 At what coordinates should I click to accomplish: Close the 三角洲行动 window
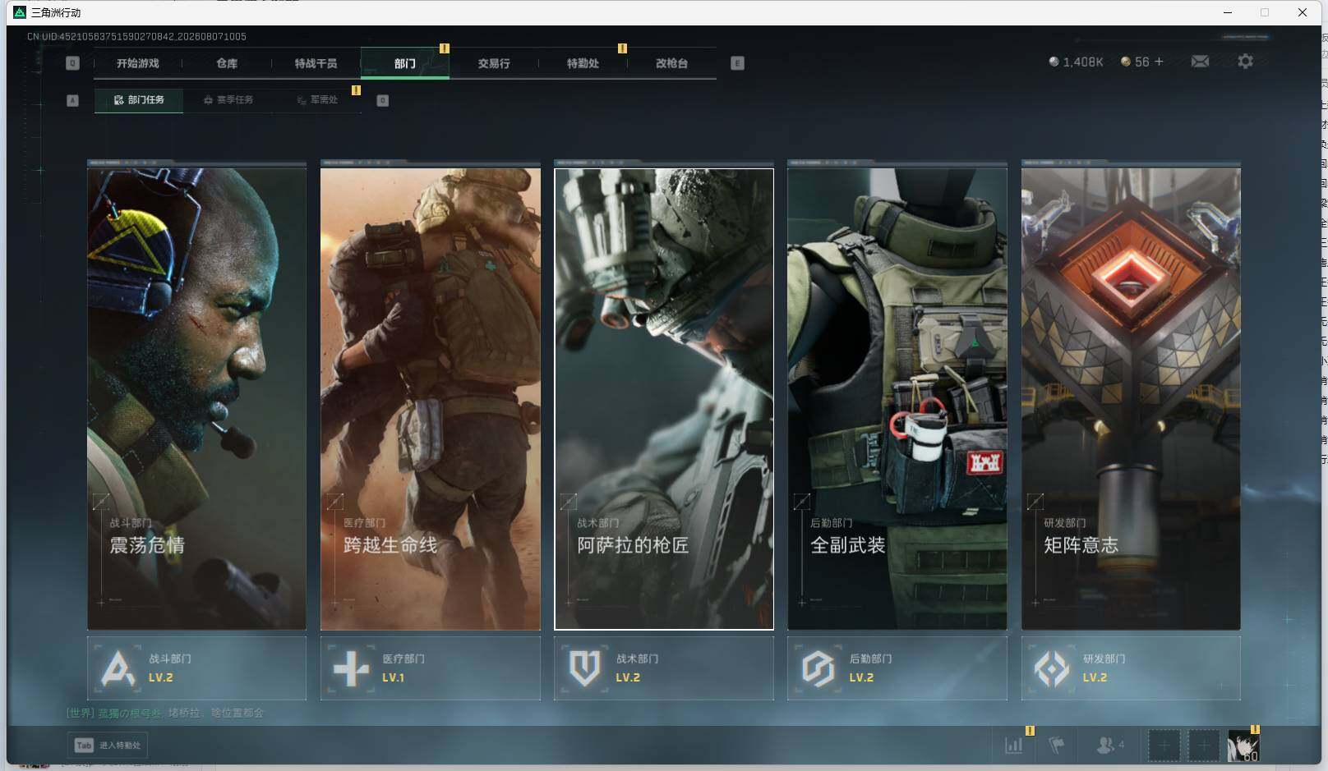1303,12
